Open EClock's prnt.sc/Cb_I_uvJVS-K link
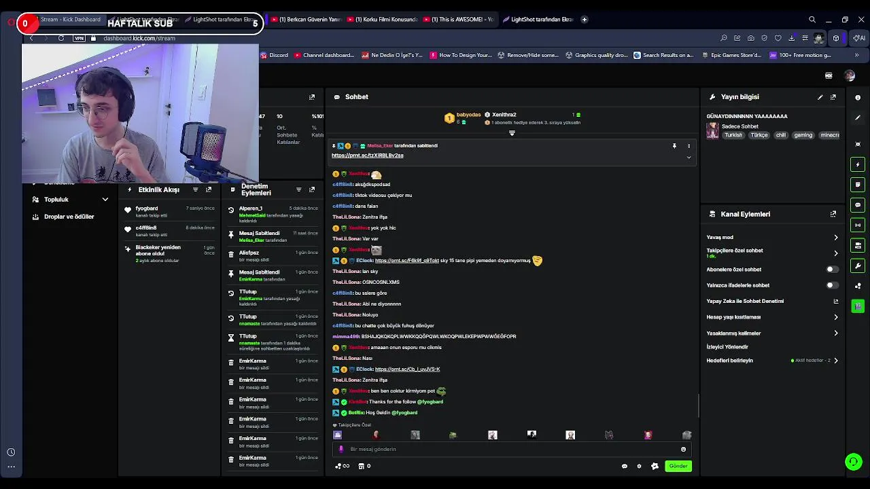The height and width of the screenshot is (489, 870). pyautogui.click(x=407, y=369)
